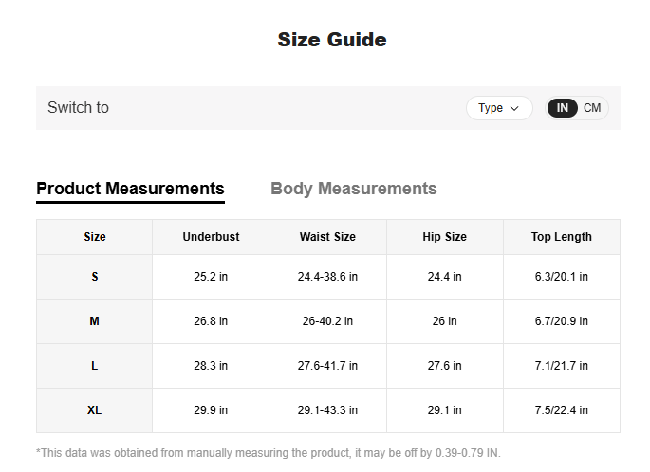Click the L row hip size cell
The height and width of the screenshot is (472, 650).
[444, 366]
